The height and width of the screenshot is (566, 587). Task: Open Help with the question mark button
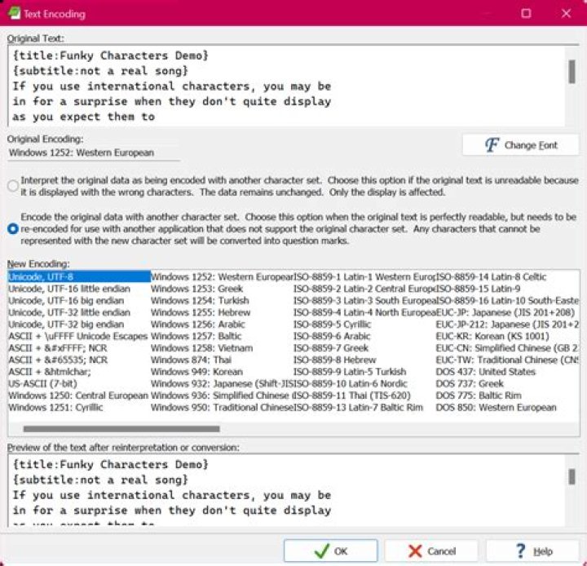click(x=532, y=551)
